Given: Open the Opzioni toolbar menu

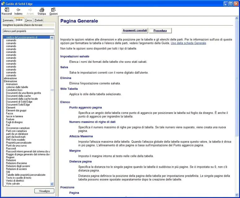Looking at the screenshot, I should point(54,11).
